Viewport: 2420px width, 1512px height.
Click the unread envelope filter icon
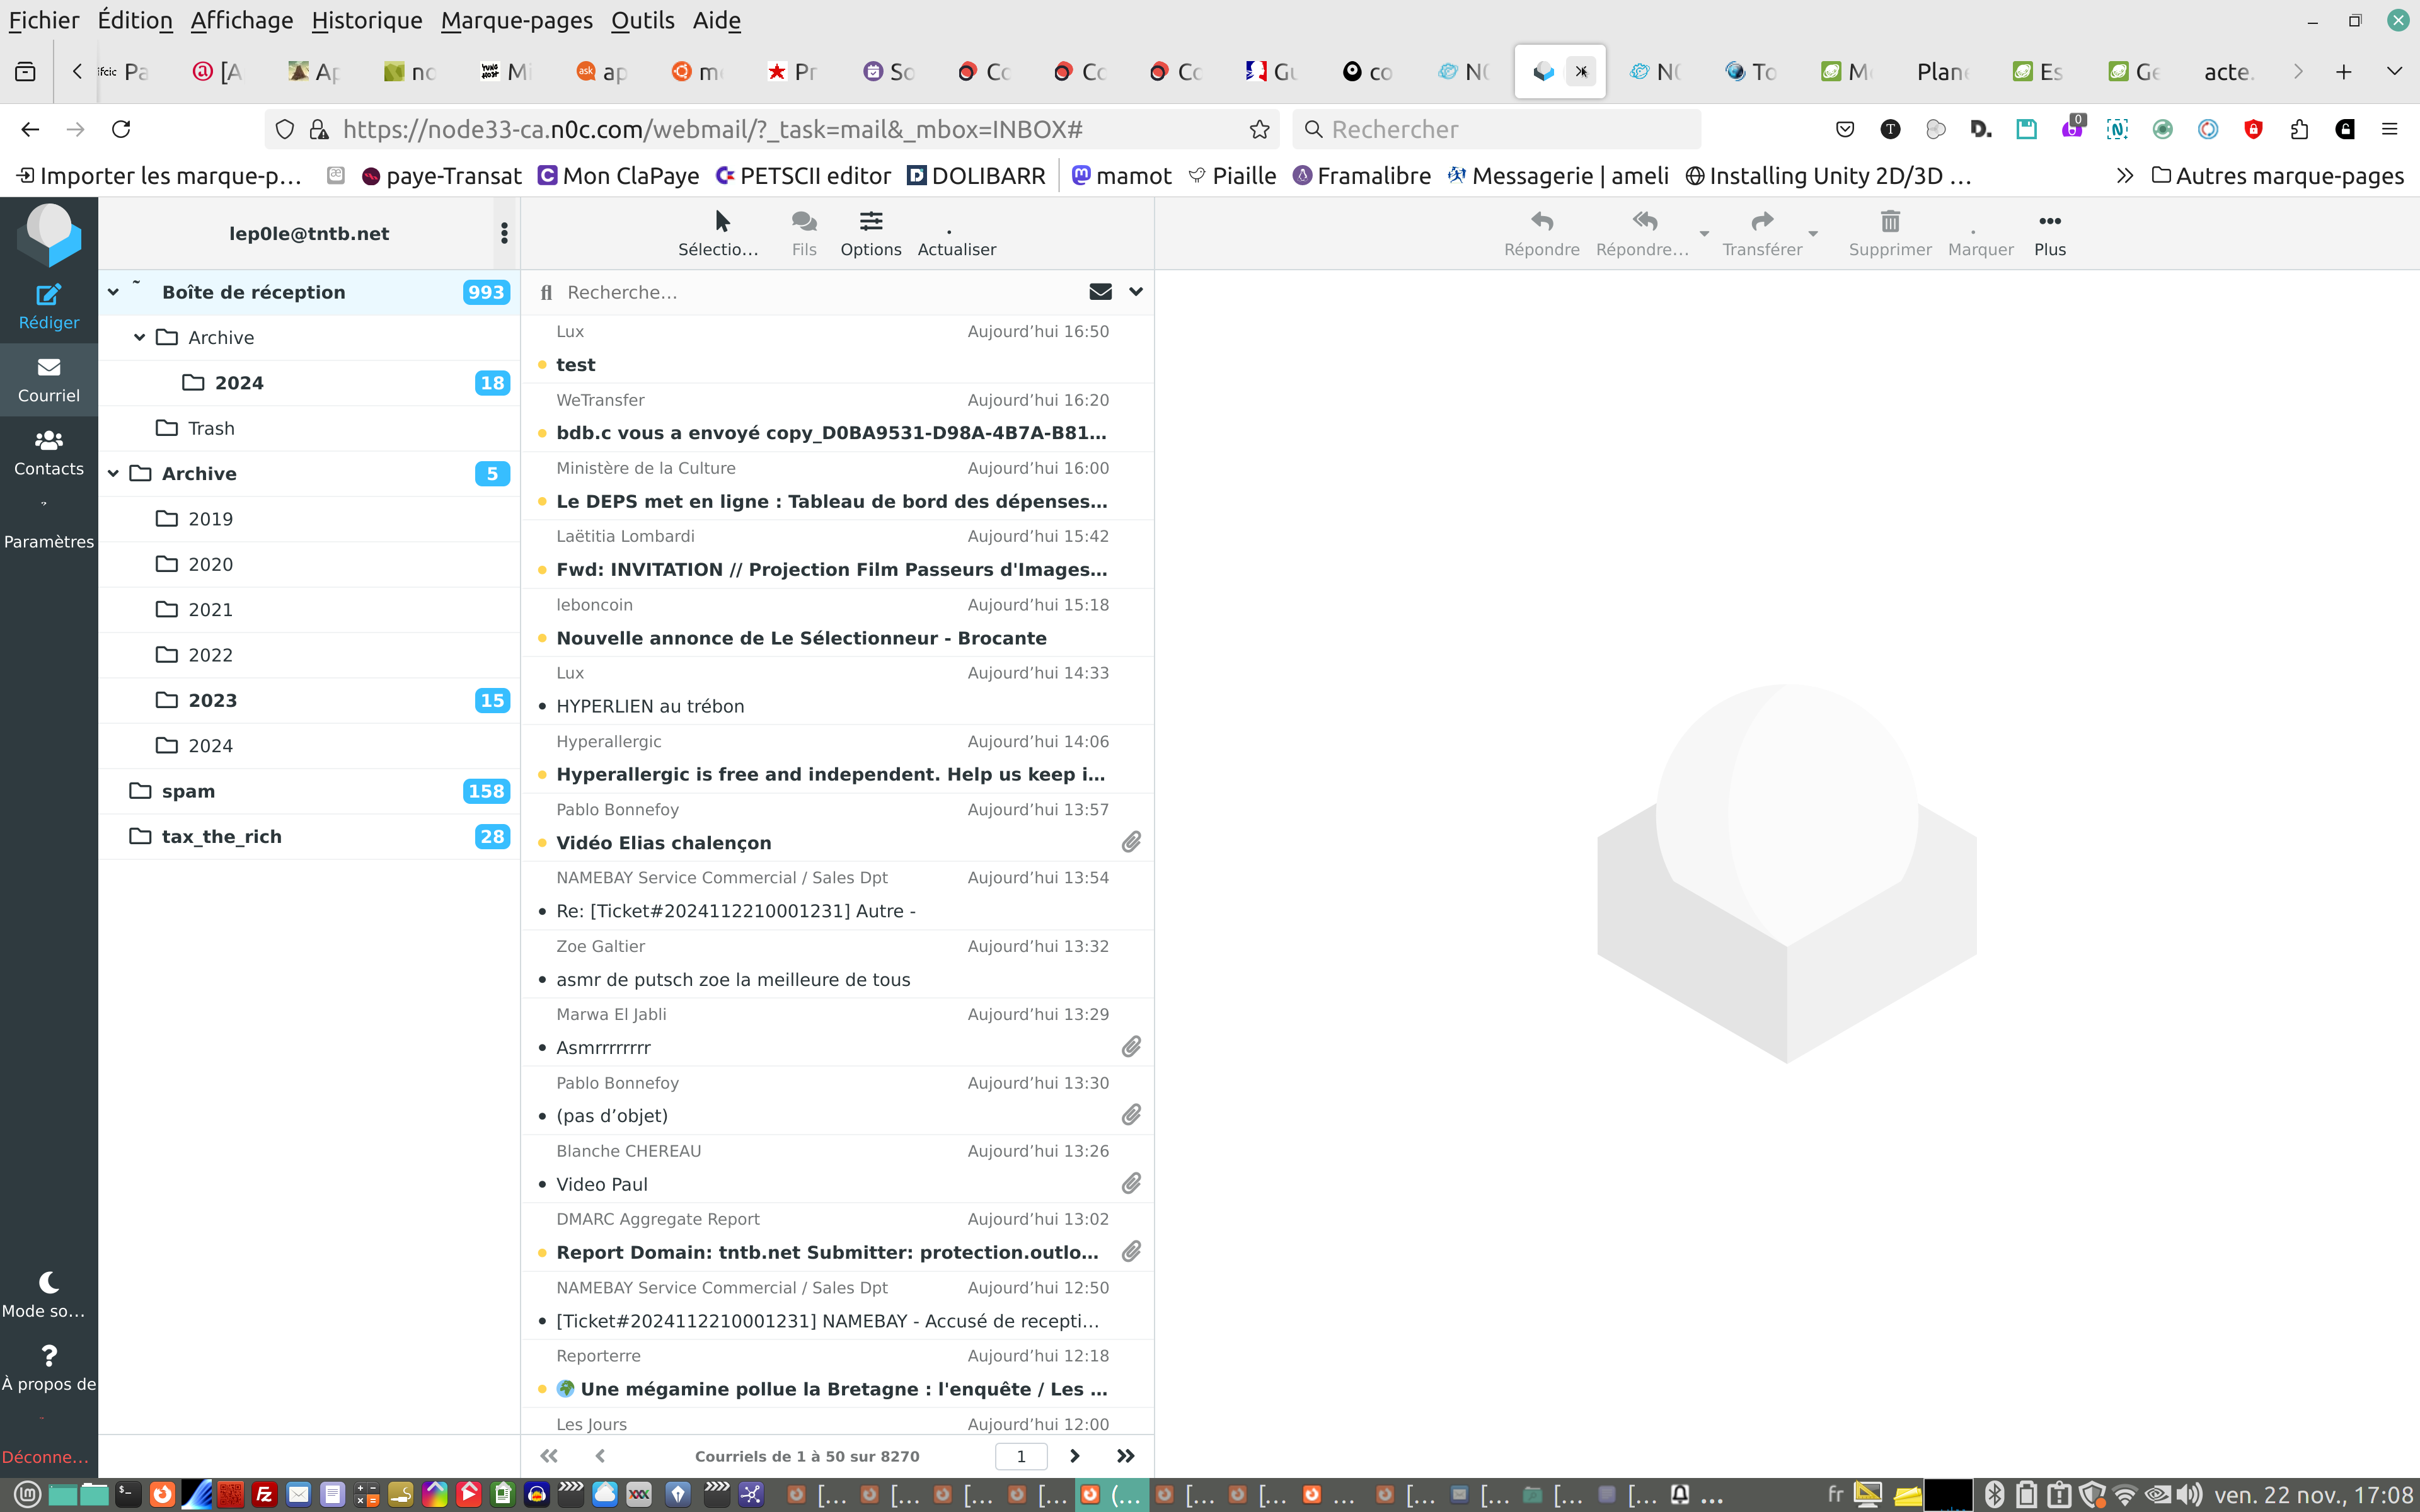pyautogui.click(x=1100, y=292)
